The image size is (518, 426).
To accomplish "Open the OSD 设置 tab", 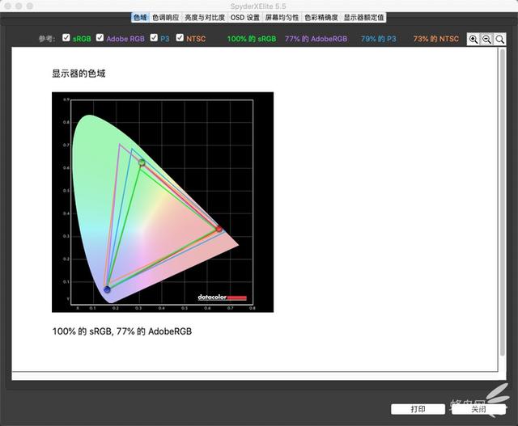I will [x=245, y=18].
